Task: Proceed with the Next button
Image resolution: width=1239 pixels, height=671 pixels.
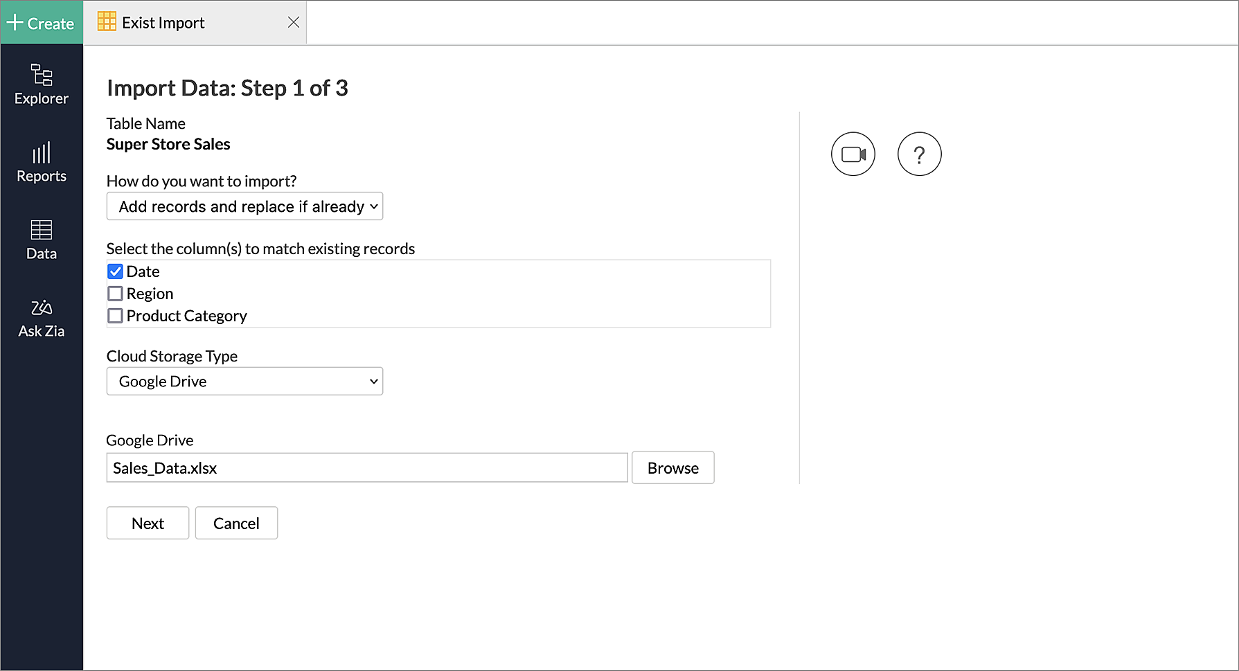Action: coord(148,524)
